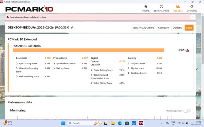Image resolution: width=204 pixels, height=127 pixels.
Task: Select the Results bar chart icon
Action: pyautogui.click(x=178, y=6)
